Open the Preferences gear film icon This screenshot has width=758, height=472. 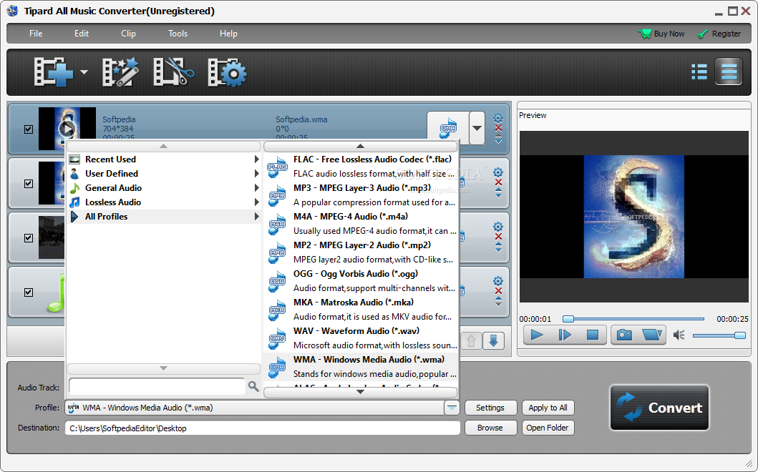coord(227,72)
